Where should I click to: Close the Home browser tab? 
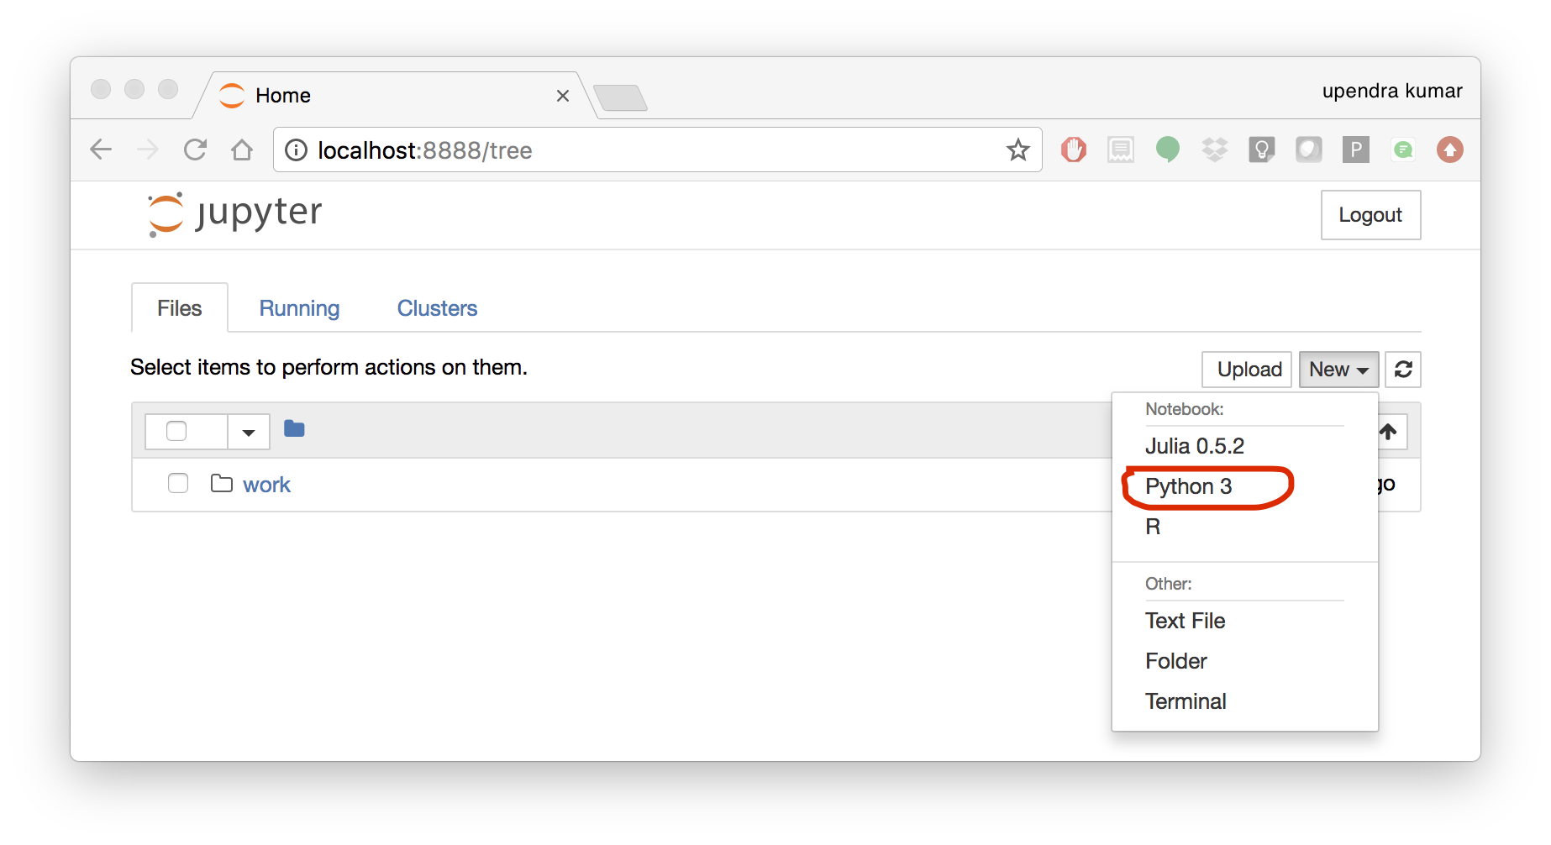point(563,96)
